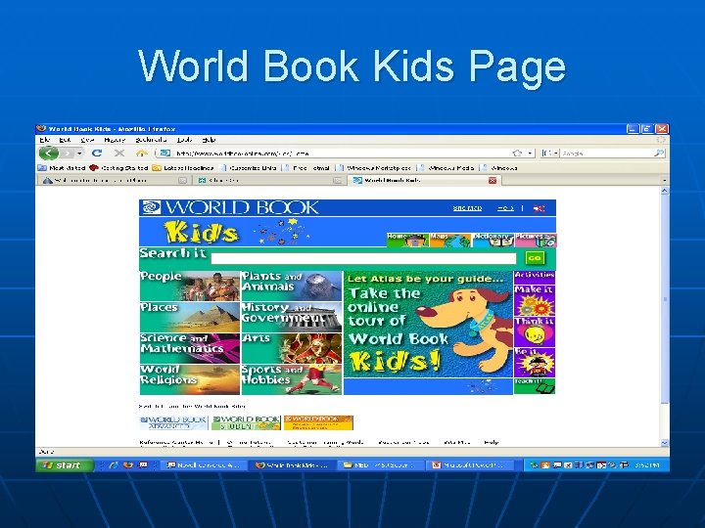Open the History menu
Image resolution: width=705 pixels, height=528 pixels.
click(115, 140)
